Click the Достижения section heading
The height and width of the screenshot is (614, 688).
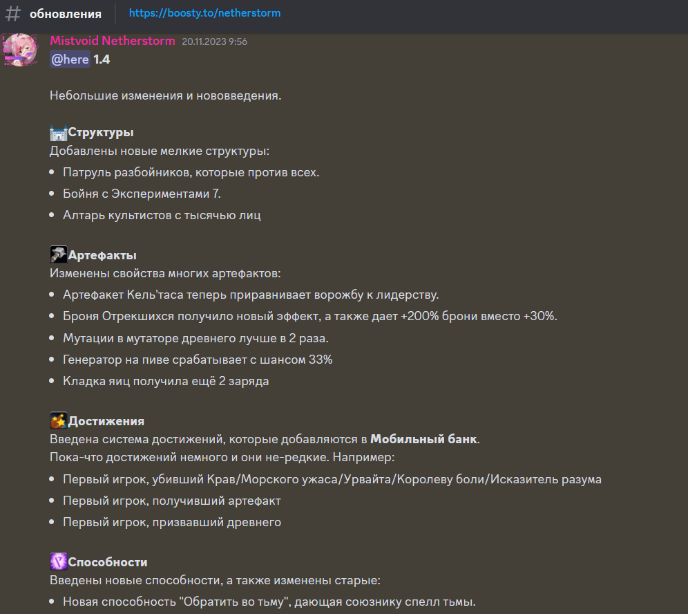[x=106, y=422]
